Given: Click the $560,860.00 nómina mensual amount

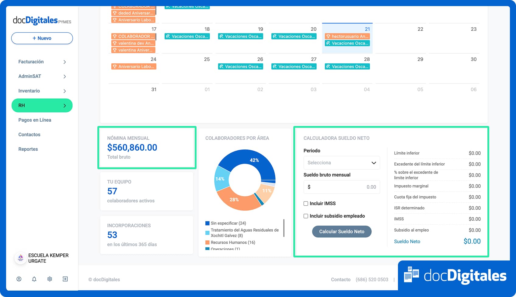Looking at the screenshot, I should click(132, 148).
